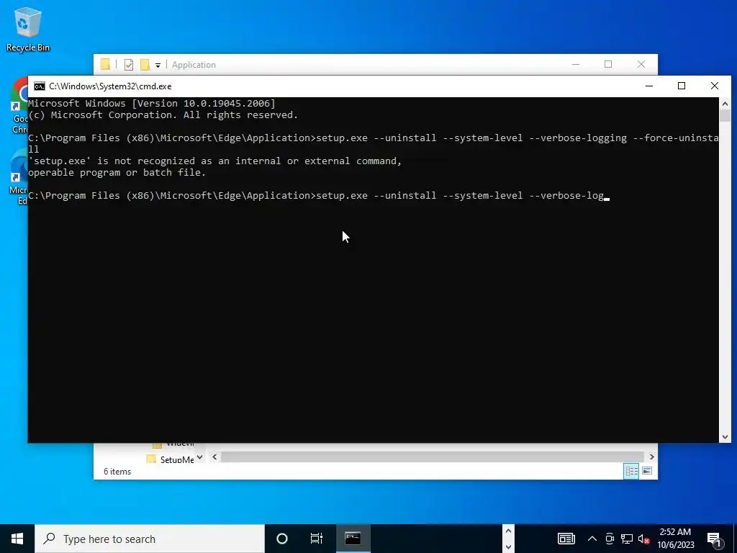This screenshot has width=737, height=553.
Task: Close the Application explorer window
Action: tap(641, 64)
